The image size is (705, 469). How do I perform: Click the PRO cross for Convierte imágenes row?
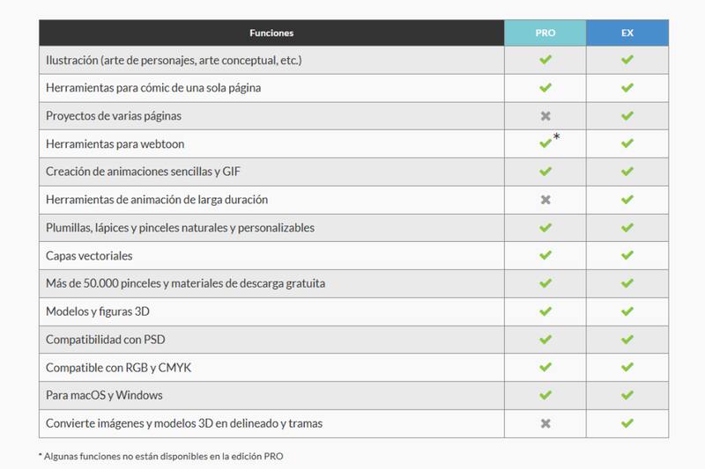tap(545, 423)
